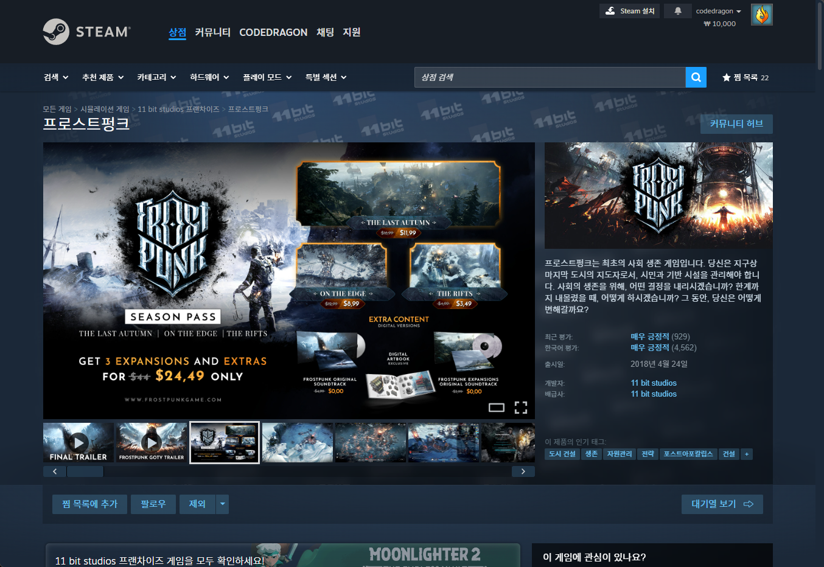Open the 11 bit studios franchise banner
The image size is (824, 567).
[x=283, y=555]
